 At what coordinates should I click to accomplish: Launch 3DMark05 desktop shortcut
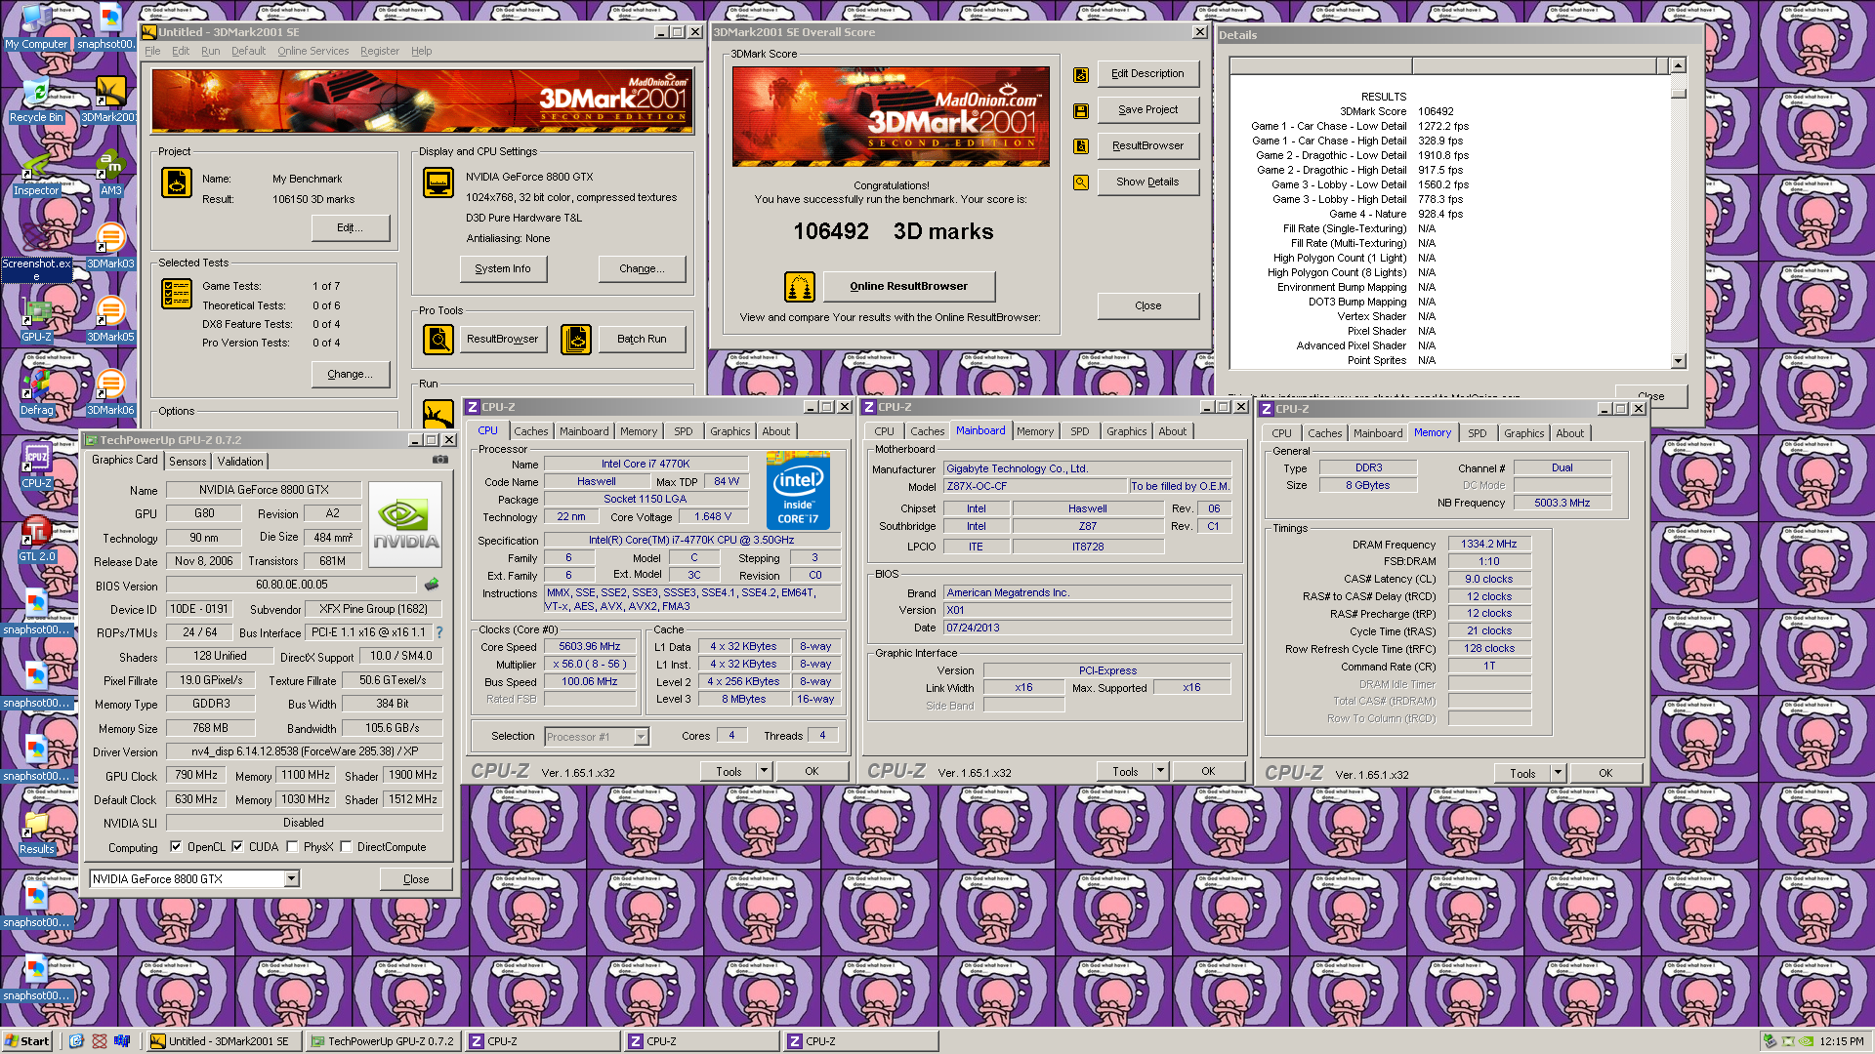[110, 319]
